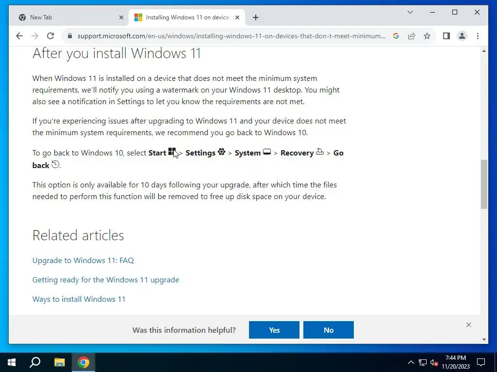497x372 pixels.
Task: Click the After you install Windows 11 heading
Action: click(x=116, y=53)
